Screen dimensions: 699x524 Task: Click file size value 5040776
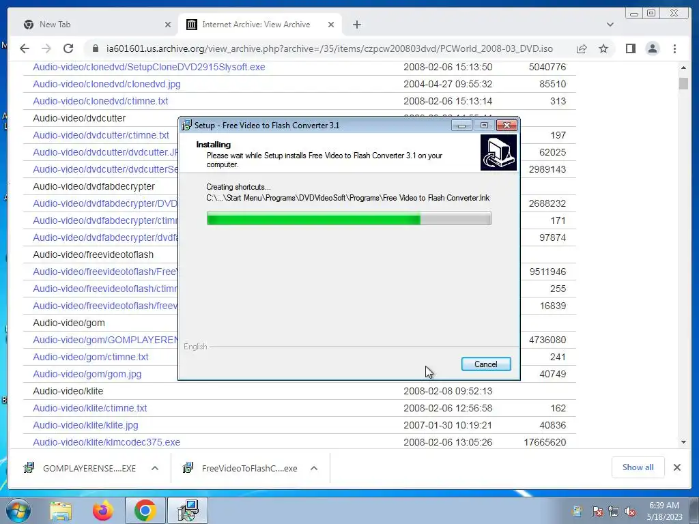547,67
